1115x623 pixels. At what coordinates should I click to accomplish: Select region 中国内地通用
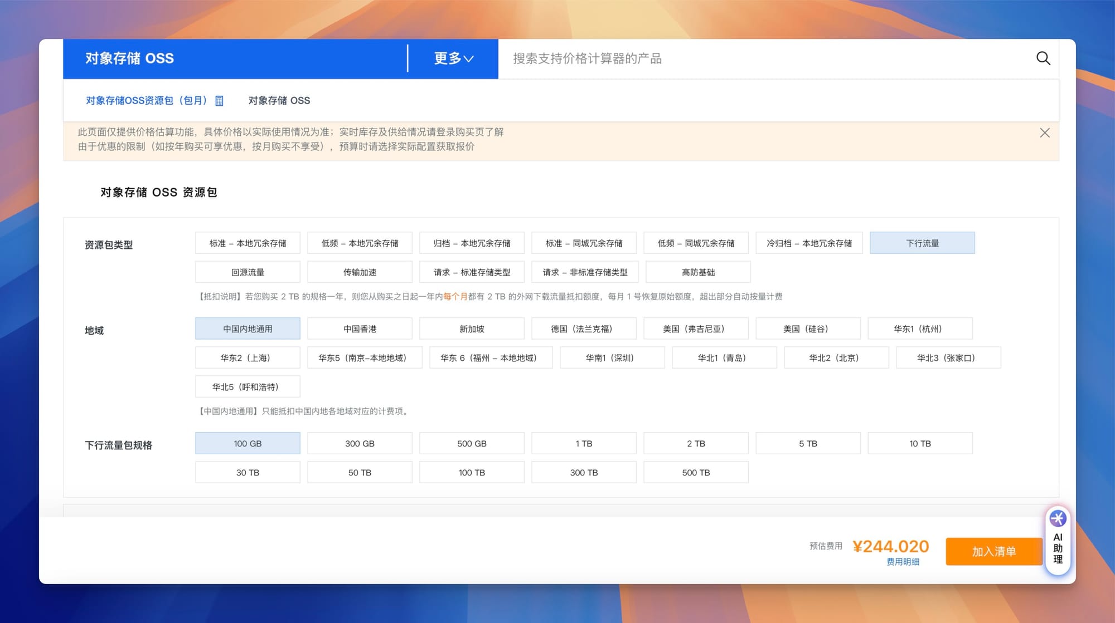[x=248, y=329]
